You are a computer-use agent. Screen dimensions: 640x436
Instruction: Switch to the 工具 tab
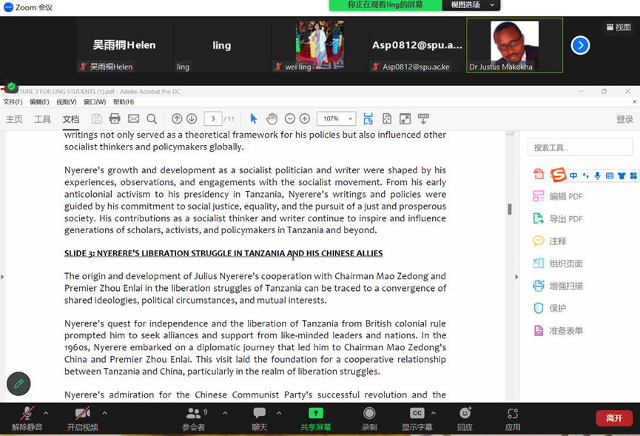(x=42, y=119)
